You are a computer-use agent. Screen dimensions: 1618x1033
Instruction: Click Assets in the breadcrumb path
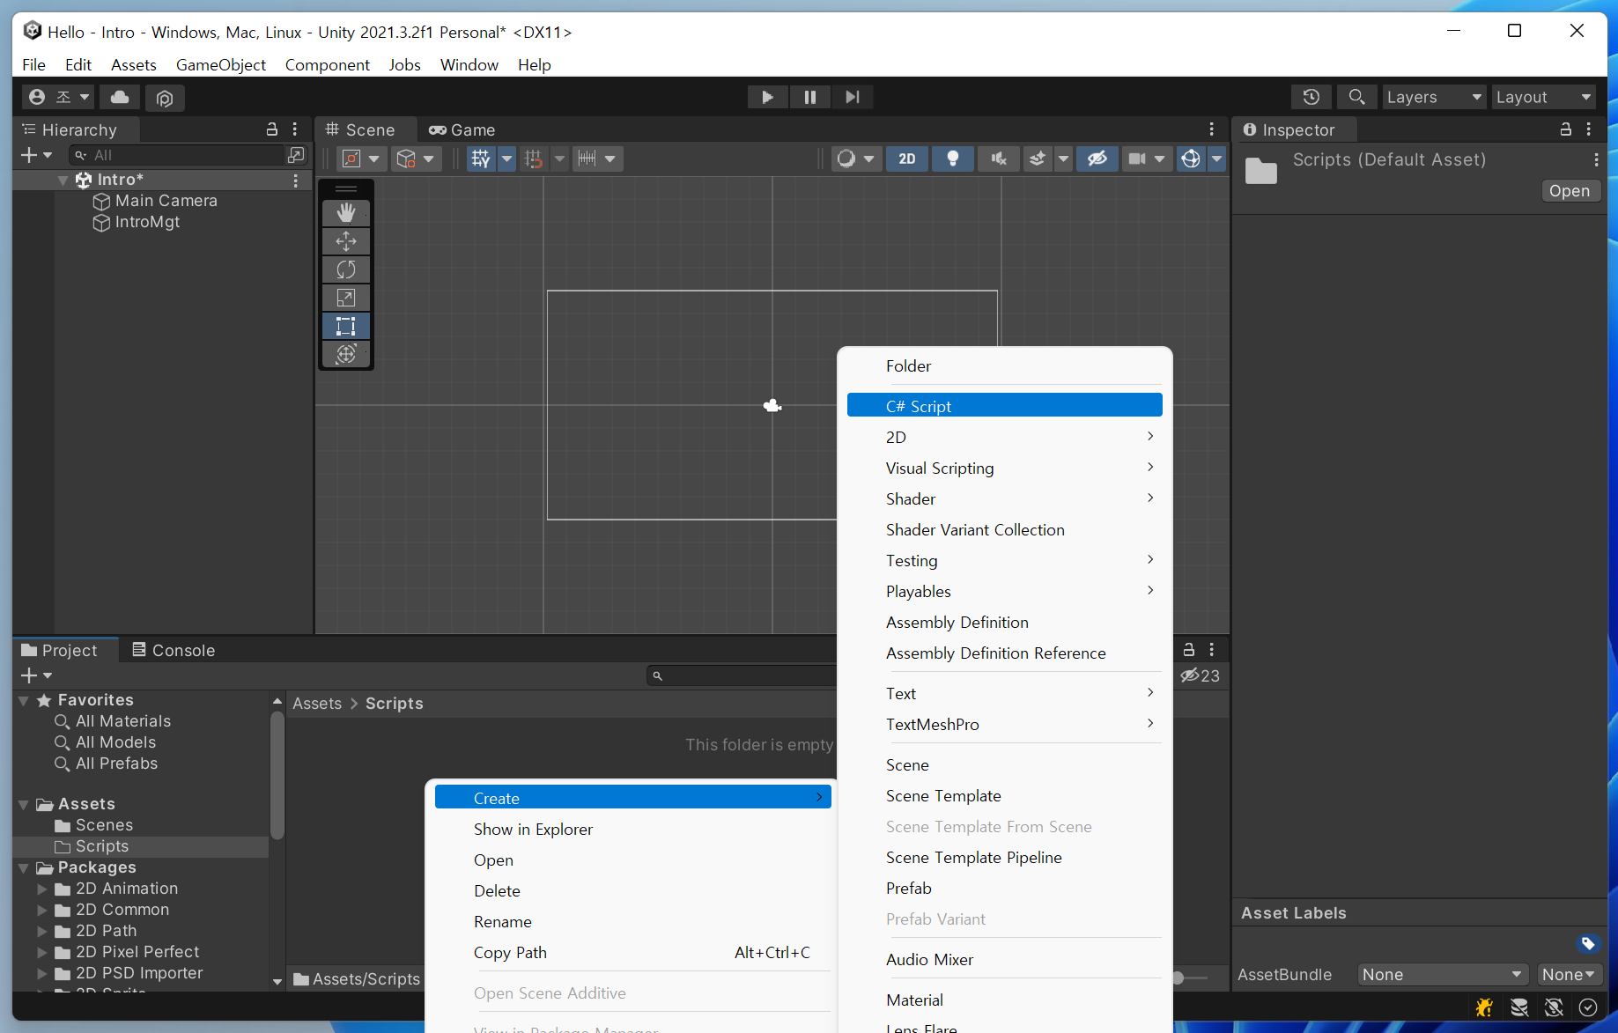(x=317, y=704)
